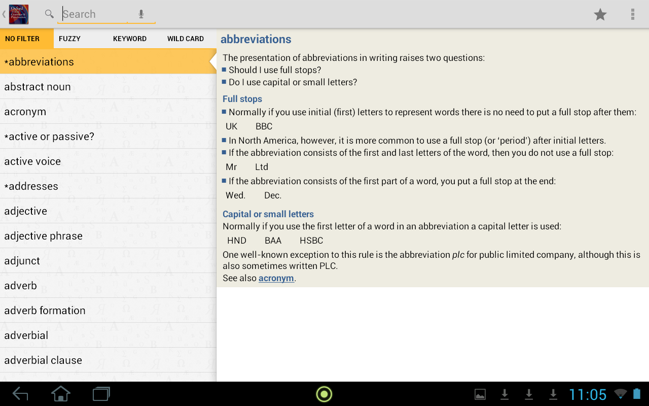Viewport: 649px width, 406px height.
Task: Tap the magnifying glass search icon
Action: [x=49, y=14]
